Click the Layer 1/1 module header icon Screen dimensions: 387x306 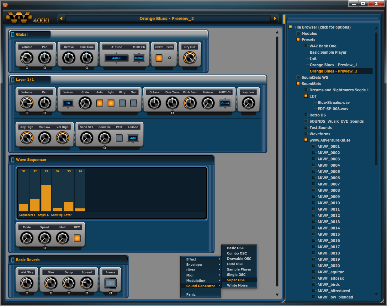click(x=13, y=80)
